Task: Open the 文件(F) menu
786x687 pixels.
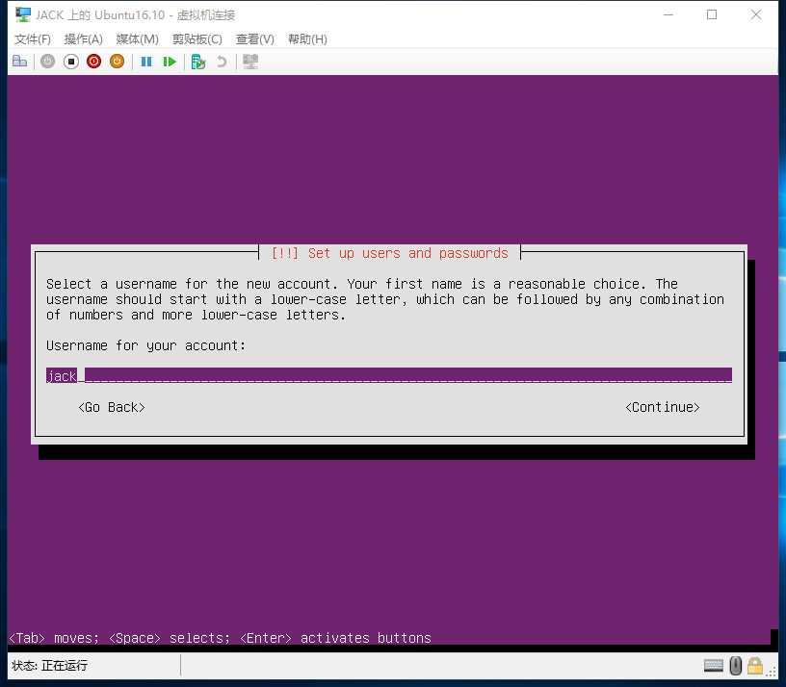Action: (x=33, y=39)
